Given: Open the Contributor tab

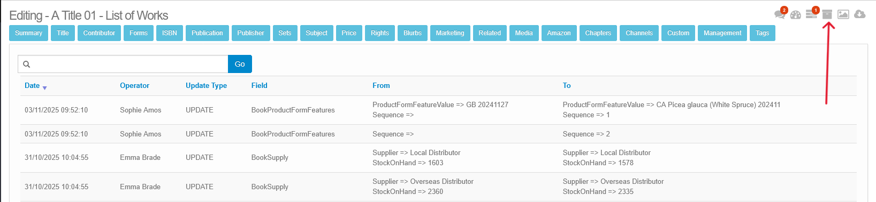Looking at the screenshot, I should [x=99, y=33].
